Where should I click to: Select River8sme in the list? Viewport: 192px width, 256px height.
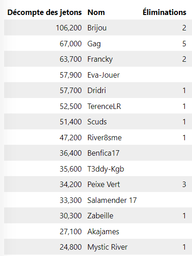point(104,138)
